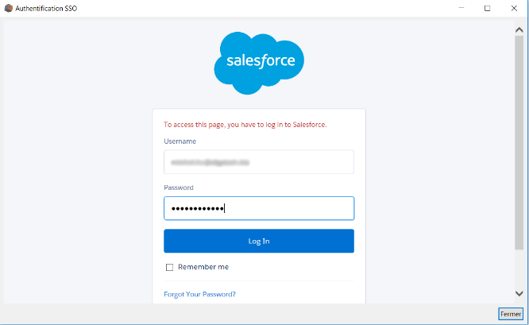Click the app icon in title bar
Image resolution: width=529 pixels, height=325 pixels.
pyautogui.click(x=8, y=8)
